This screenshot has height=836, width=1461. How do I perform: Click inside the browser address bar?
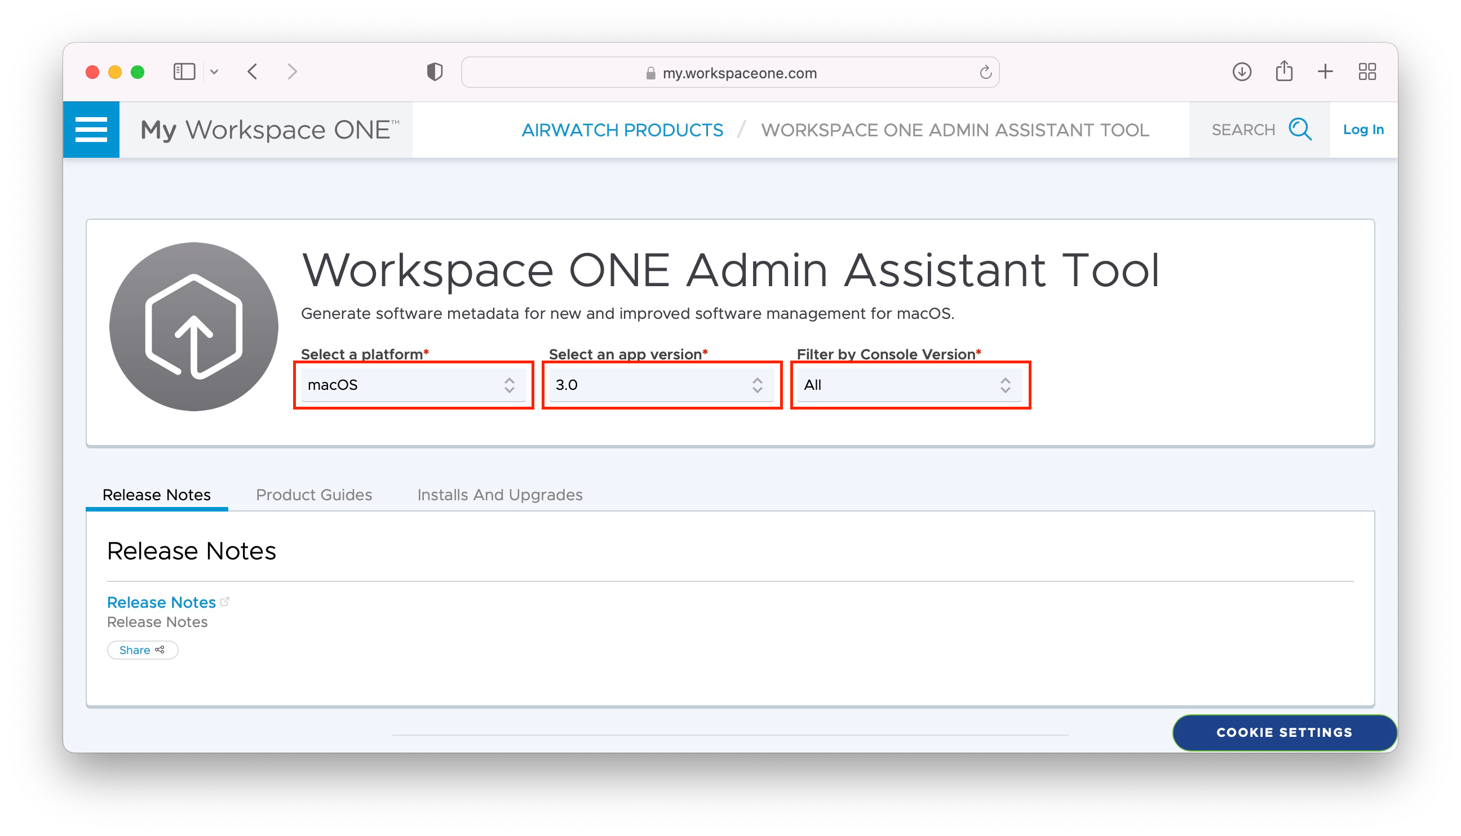point(729,72)
